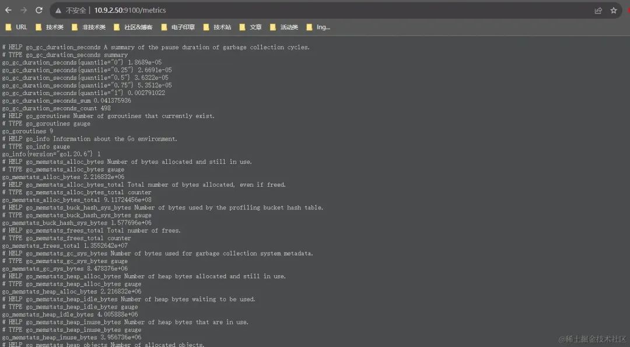This screenshot has width=630, height=347.
Task: Click the go_gc_duration_seconds_count 498 line
Action: click(56, 108)
